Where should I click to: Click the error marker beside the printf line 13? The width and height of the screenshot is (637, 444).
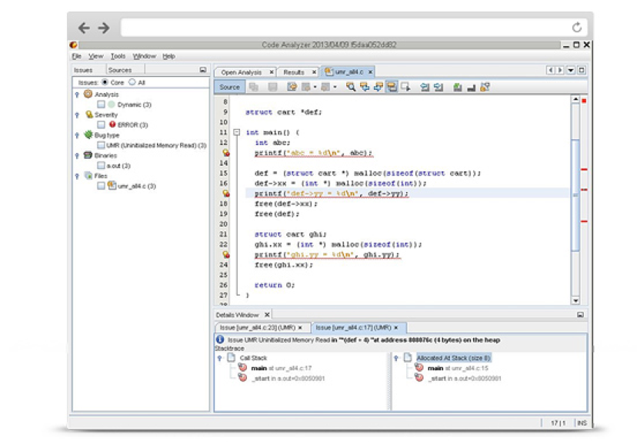click(225, 151)
